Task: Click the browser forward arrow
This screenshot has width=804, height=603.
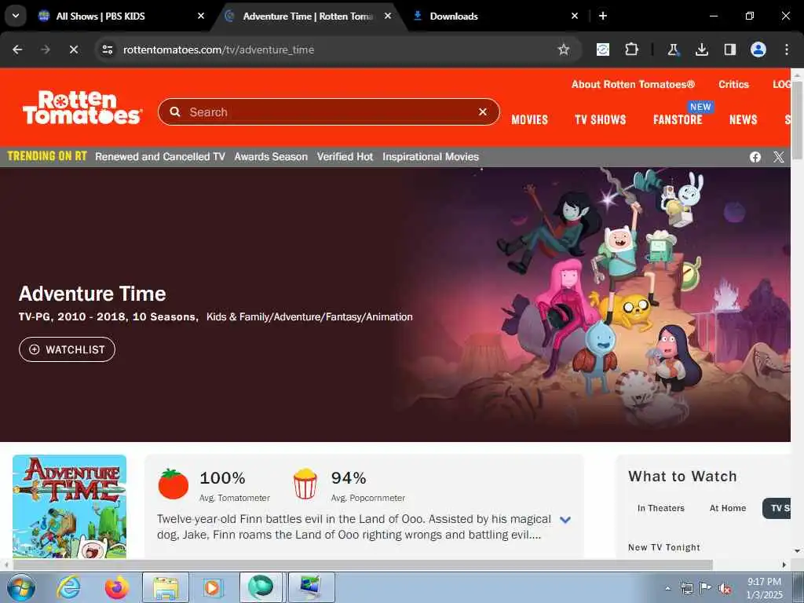Action: coord(46,49)
